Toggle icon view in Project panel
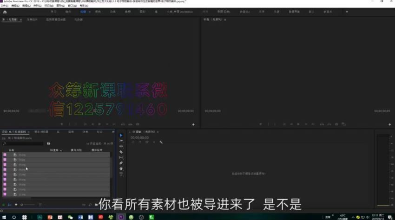This screenshot has width=395, height=220. (x=16, y=205)
